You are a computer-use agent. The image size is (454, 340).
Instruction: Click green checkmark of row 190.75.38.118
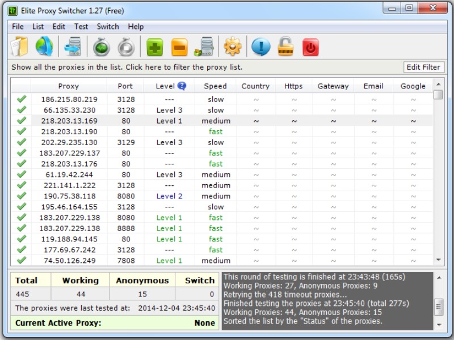pyautogui.click(x=22, y=195)
